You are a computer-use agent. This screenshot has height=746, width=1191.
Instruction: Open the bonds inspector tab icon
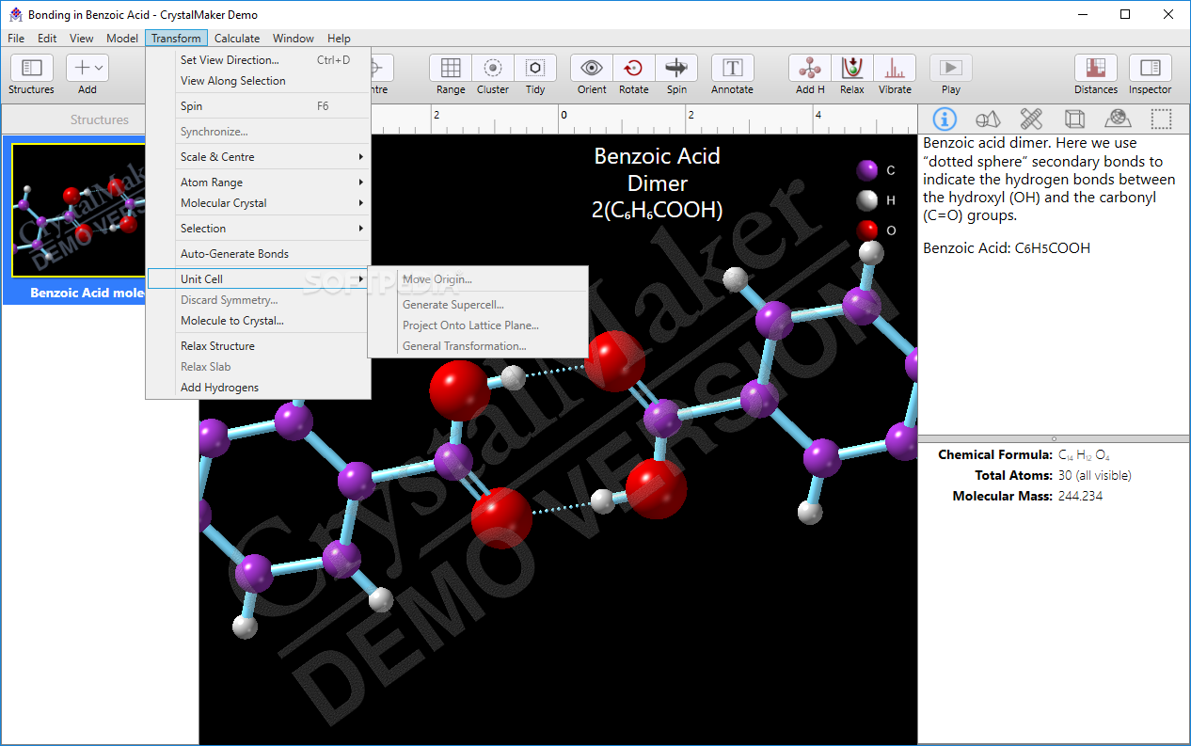1031,119
